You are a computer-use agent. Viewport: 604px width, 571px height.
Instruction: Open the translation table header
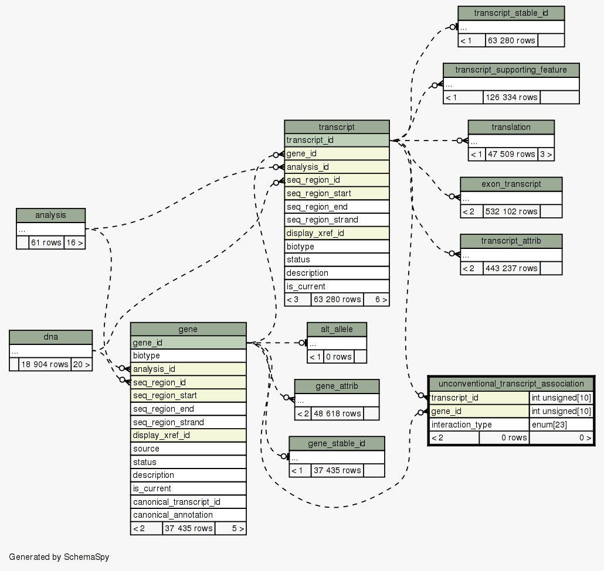[511, 127]
